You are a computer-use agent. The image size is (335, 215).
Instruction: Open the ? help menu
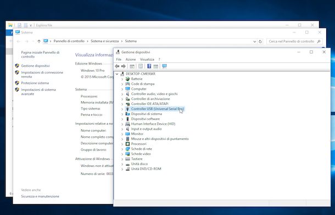click(159, 60)
